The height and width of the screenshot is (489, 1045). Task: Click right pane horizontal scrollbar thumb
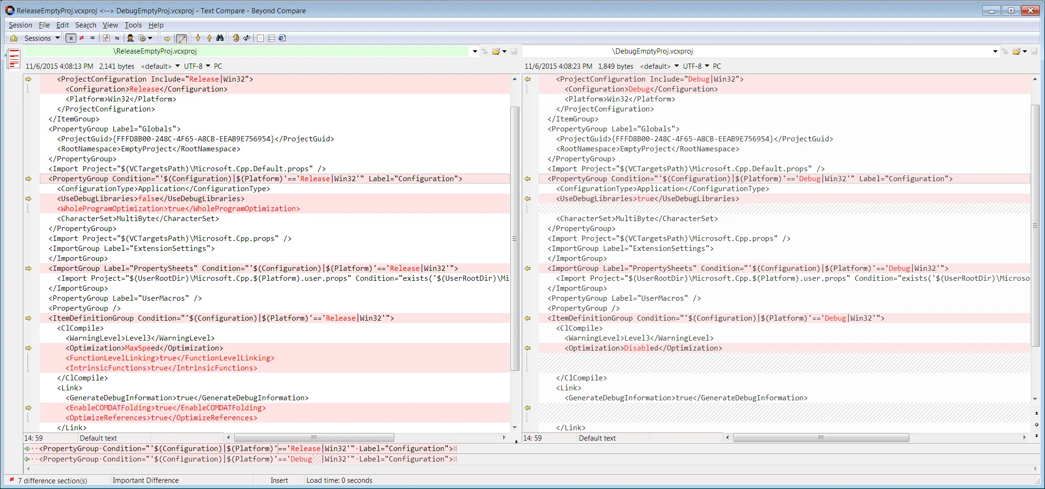point(821,437)
